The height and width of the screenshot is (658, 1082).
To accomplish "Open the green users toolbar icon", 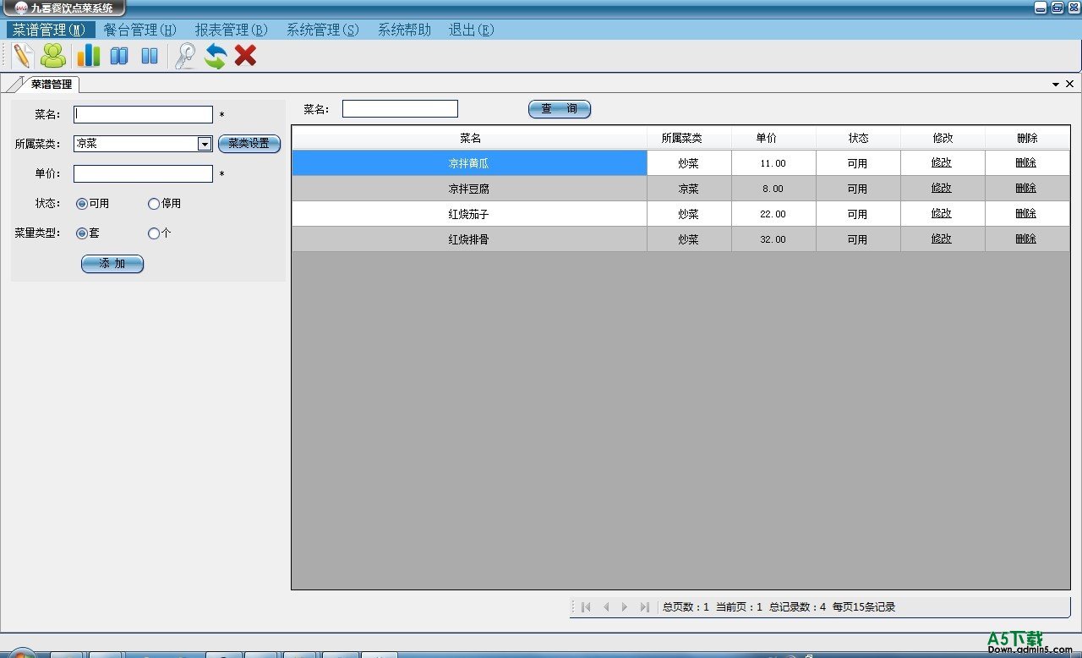I will pos(53,56).
